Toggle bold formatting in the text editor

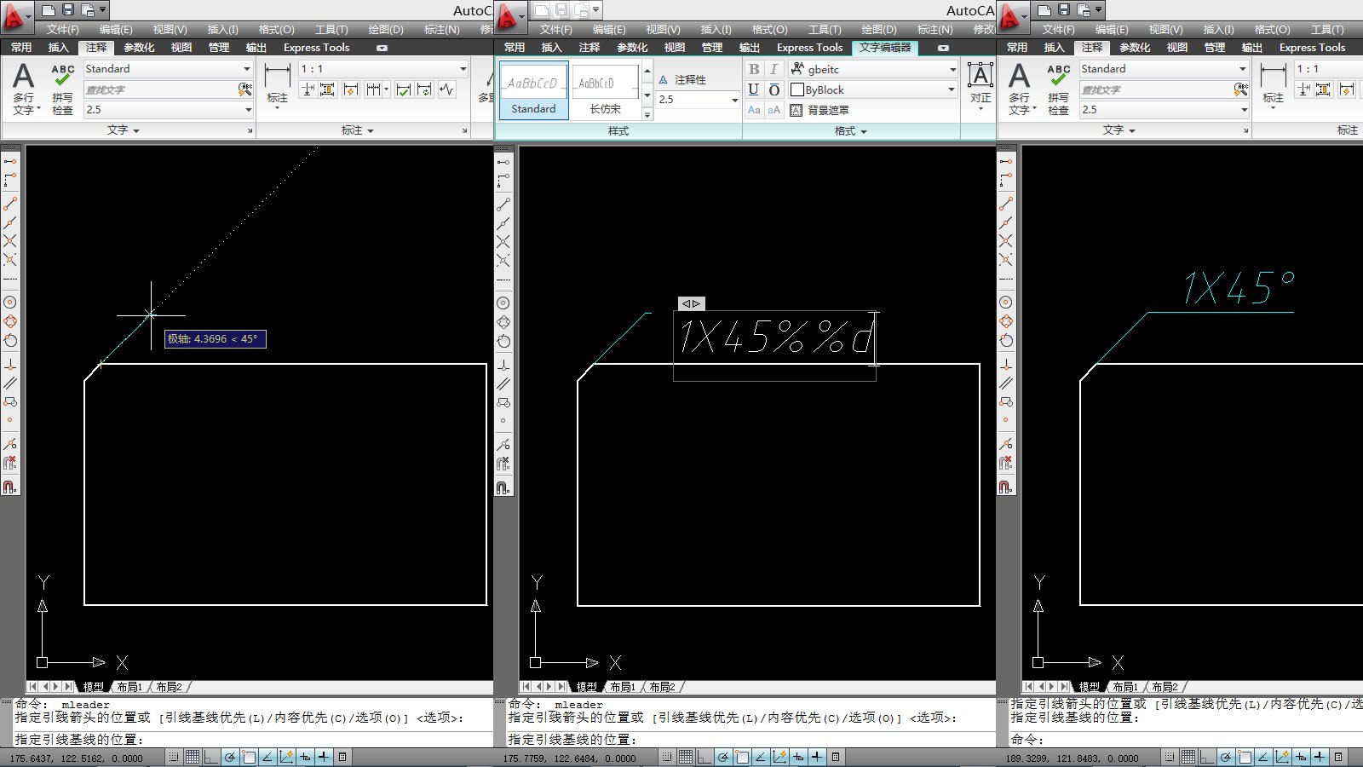click(x=753, y=70)
